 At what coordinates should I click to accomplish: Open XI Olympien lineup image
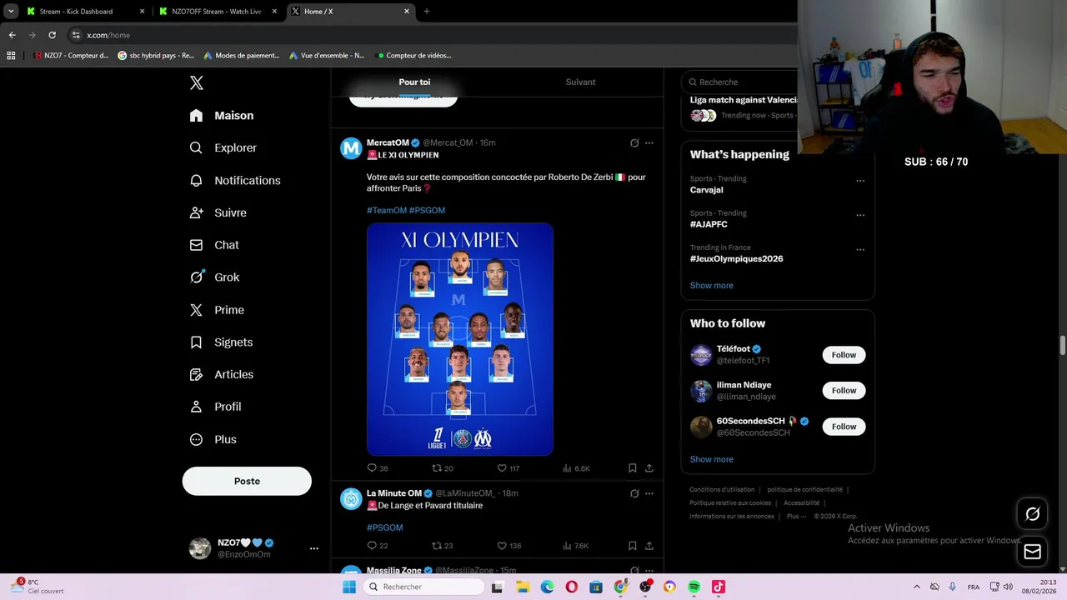pyautogui.click(x=460, y=339)
